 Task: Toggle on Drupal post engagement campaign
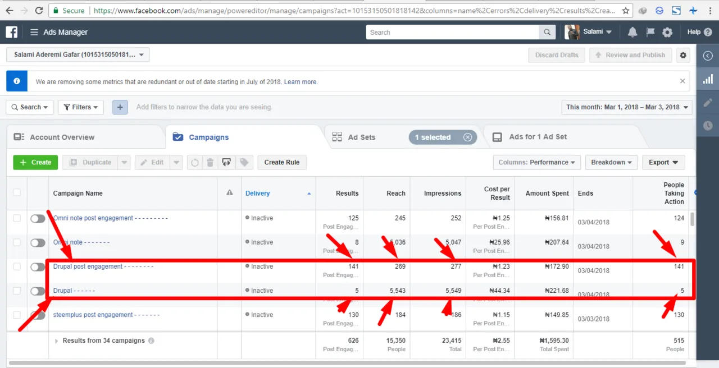coord(38,266)
